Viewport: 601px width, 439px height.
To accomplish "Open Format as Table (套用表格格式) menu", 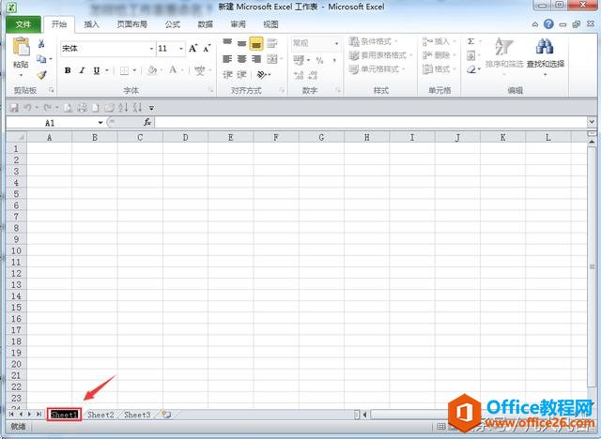I will [380, 55].
